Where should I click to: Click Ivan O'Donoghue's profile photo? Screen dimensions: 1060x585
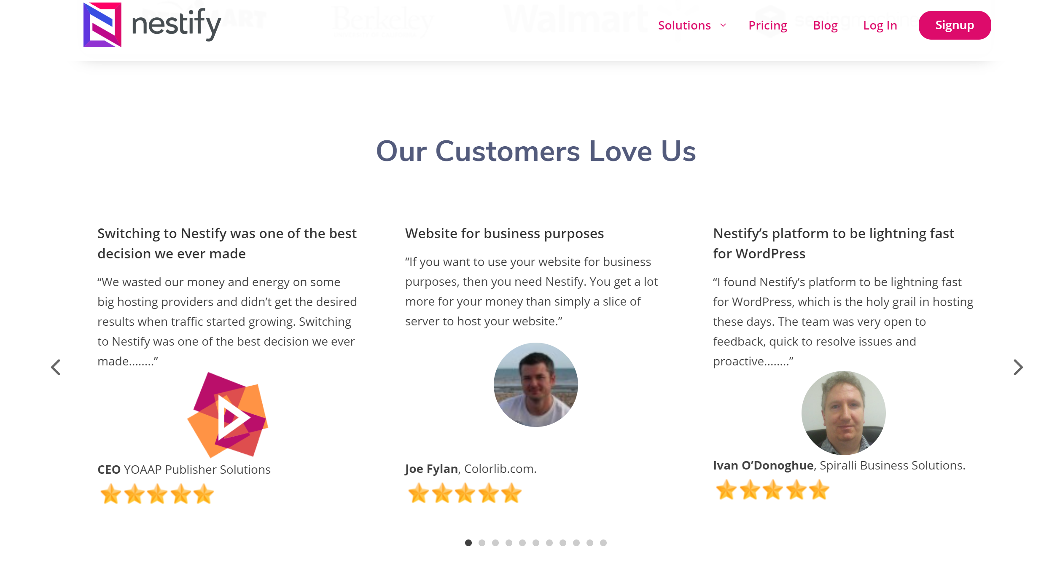[x=843, y=413]
